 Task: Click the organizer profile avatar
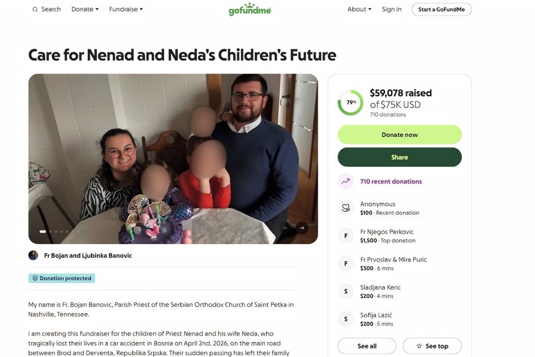click(x=33, y=256)
